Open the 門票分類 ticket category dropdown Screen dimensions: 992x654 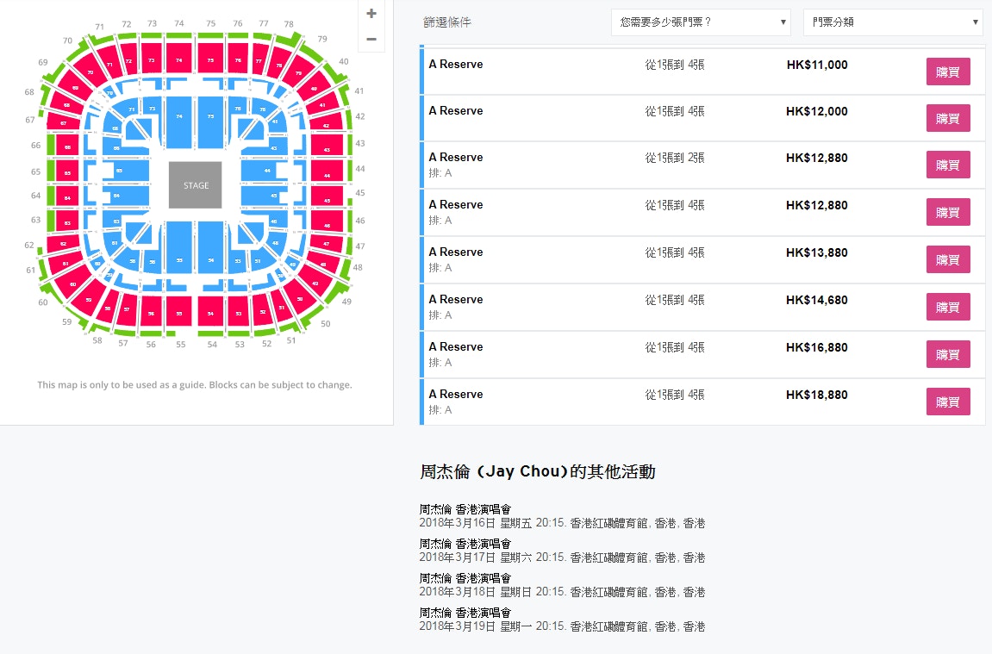point(893,22)
